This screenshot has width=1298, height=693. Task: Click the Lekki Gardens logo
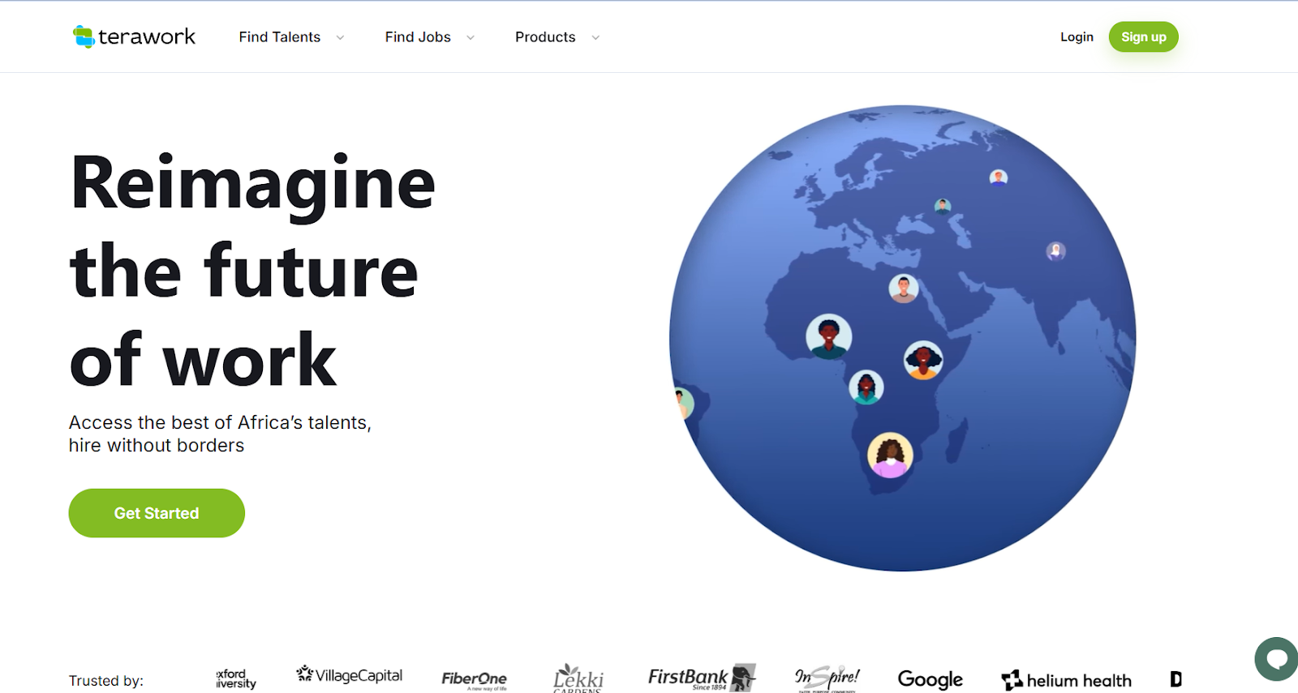click(x=578, y=678)
